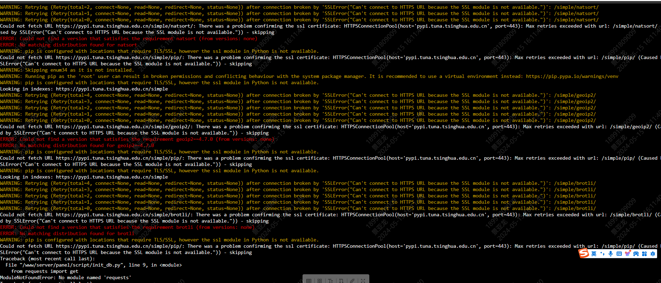Click the init_db.py traceback file path
Viewport: 661px width, 283px height.
(71, 265)
